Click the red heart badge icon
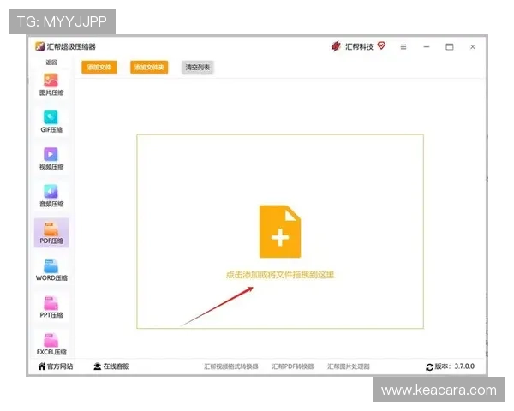This screenshot has width=514, height=411. pos(381,45)
